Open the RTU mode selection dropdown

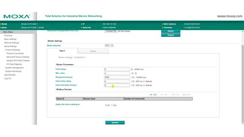pyautogui.click(x=109, y=46)
